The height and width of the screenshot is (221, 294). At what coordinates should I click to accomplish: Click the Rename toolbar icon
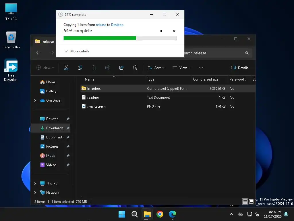[108, 68]
